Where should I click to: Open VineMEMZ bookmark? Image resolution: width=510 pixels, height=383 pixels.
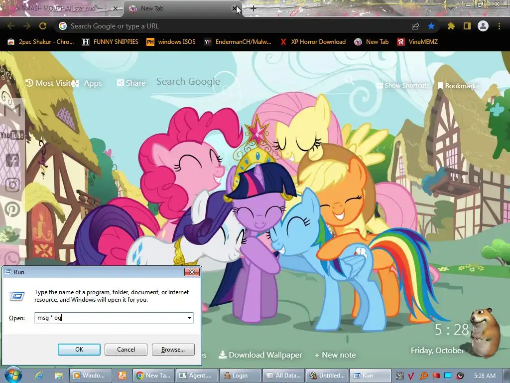(x=418, y=42)
